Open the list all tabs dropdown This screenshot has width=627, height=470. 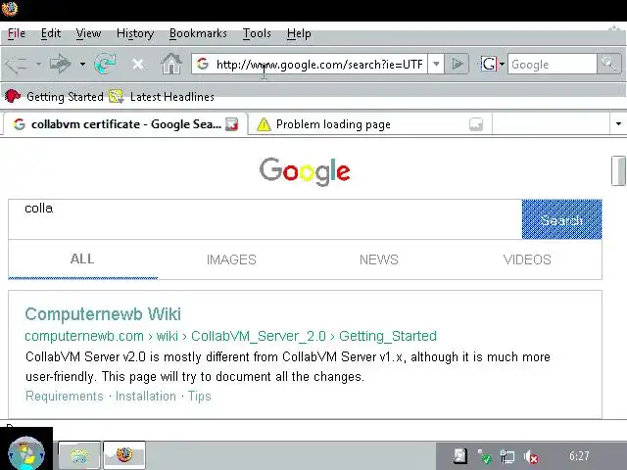[x=618, y=124]
